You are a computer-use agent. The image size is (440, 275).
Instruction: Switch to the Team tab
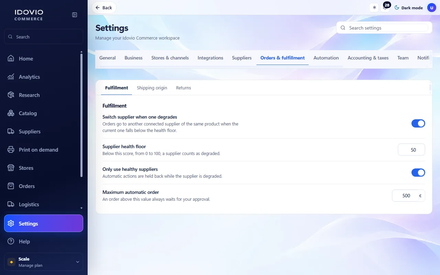(403, 58)
